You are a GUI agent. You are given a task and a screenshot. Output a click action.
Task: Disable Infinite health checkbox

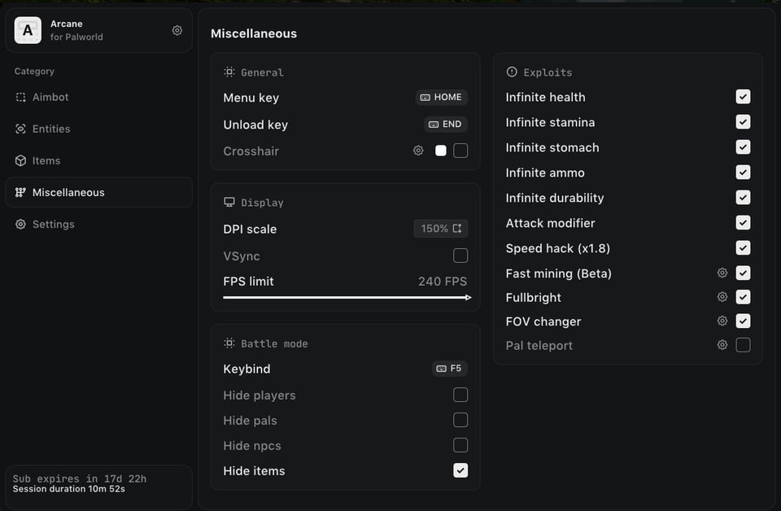click(x=743, y=97)
